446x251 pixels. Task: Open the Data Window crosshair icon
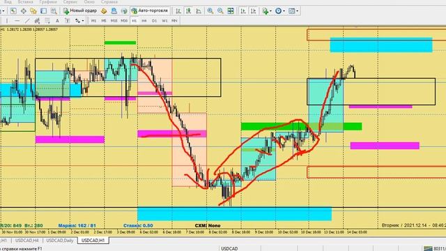point(23,11)
